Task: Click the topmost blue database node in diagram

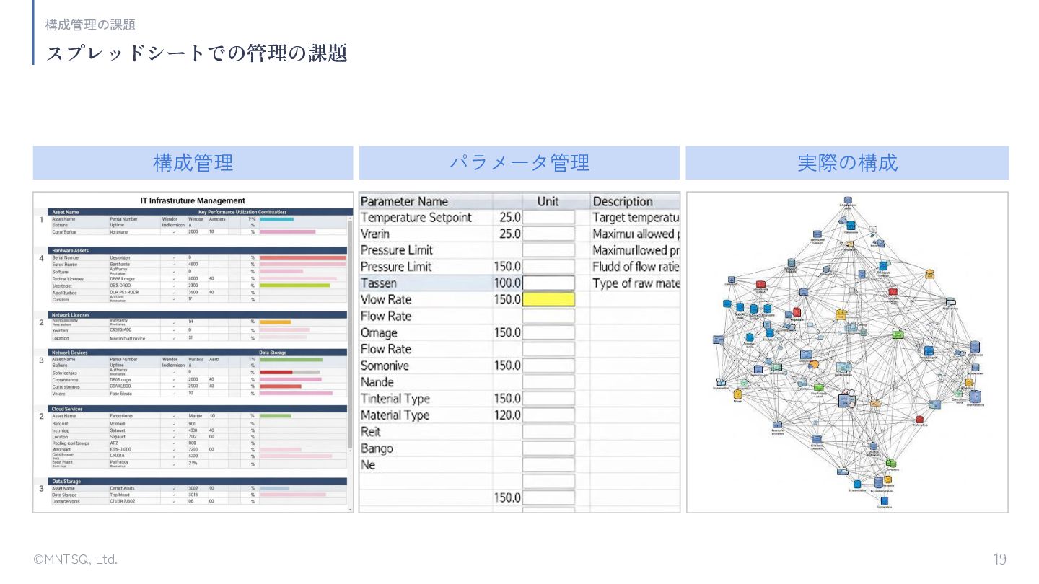Action: point(848,201)
